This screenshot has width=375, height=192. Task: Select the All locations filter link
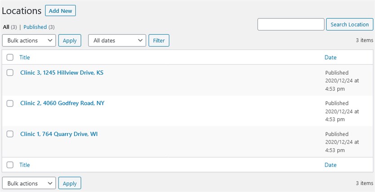click(6, 27)
